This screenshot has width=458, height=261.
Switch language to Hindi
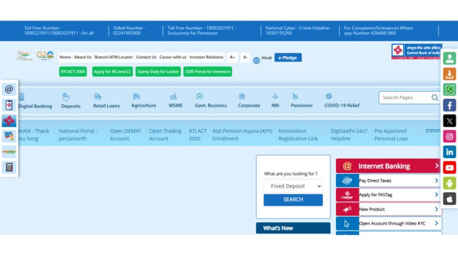click(266, 58)
